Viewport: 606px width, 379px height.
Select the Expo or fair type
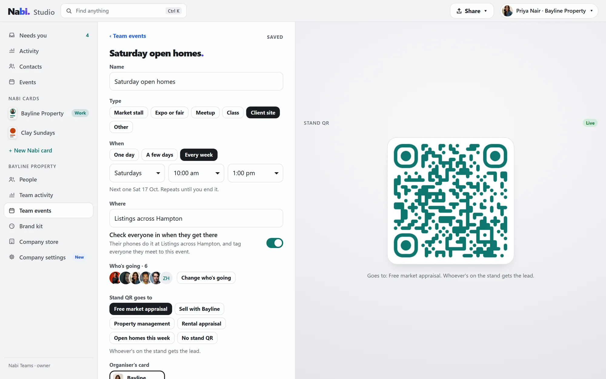(x=169, y=112)
